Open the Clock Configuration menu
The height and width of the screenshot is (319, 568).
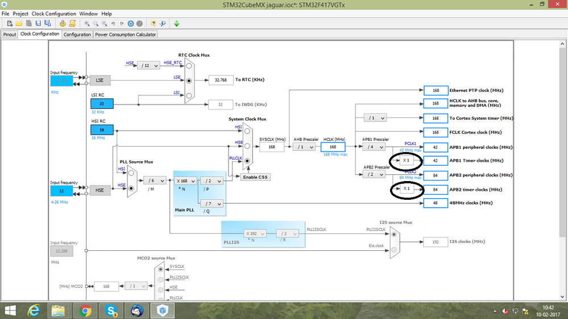click(x=53, y=14)
